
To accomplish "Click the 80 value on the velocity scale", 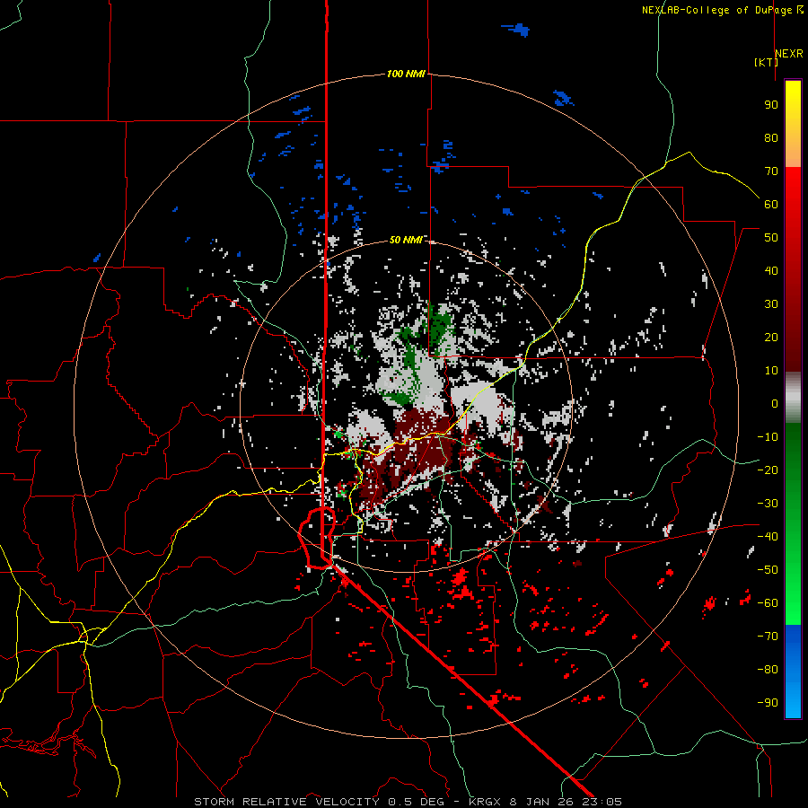I will pyautogui.click(x=771, y=137).
